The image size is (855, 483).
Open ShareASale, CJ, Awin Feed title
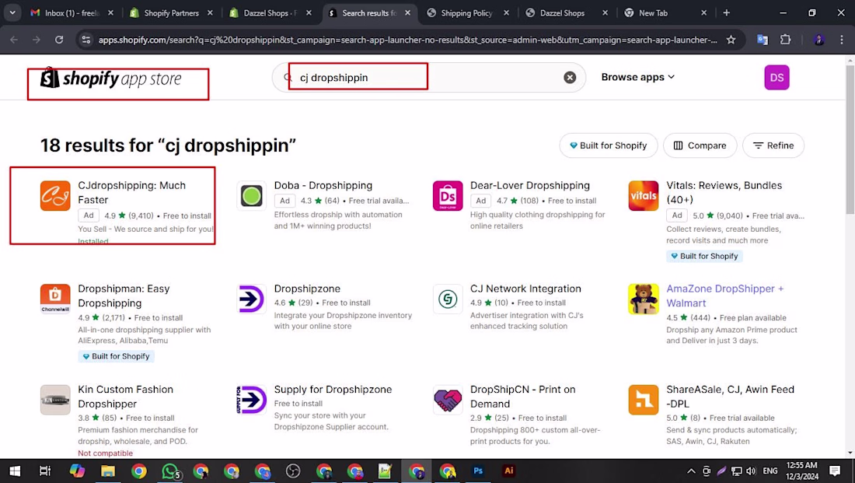click(x=730, y=397)
